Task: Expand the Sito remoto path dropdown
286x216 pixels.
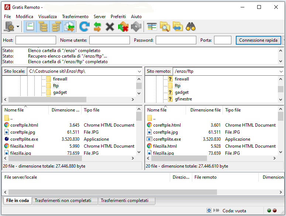Action: 281,72
